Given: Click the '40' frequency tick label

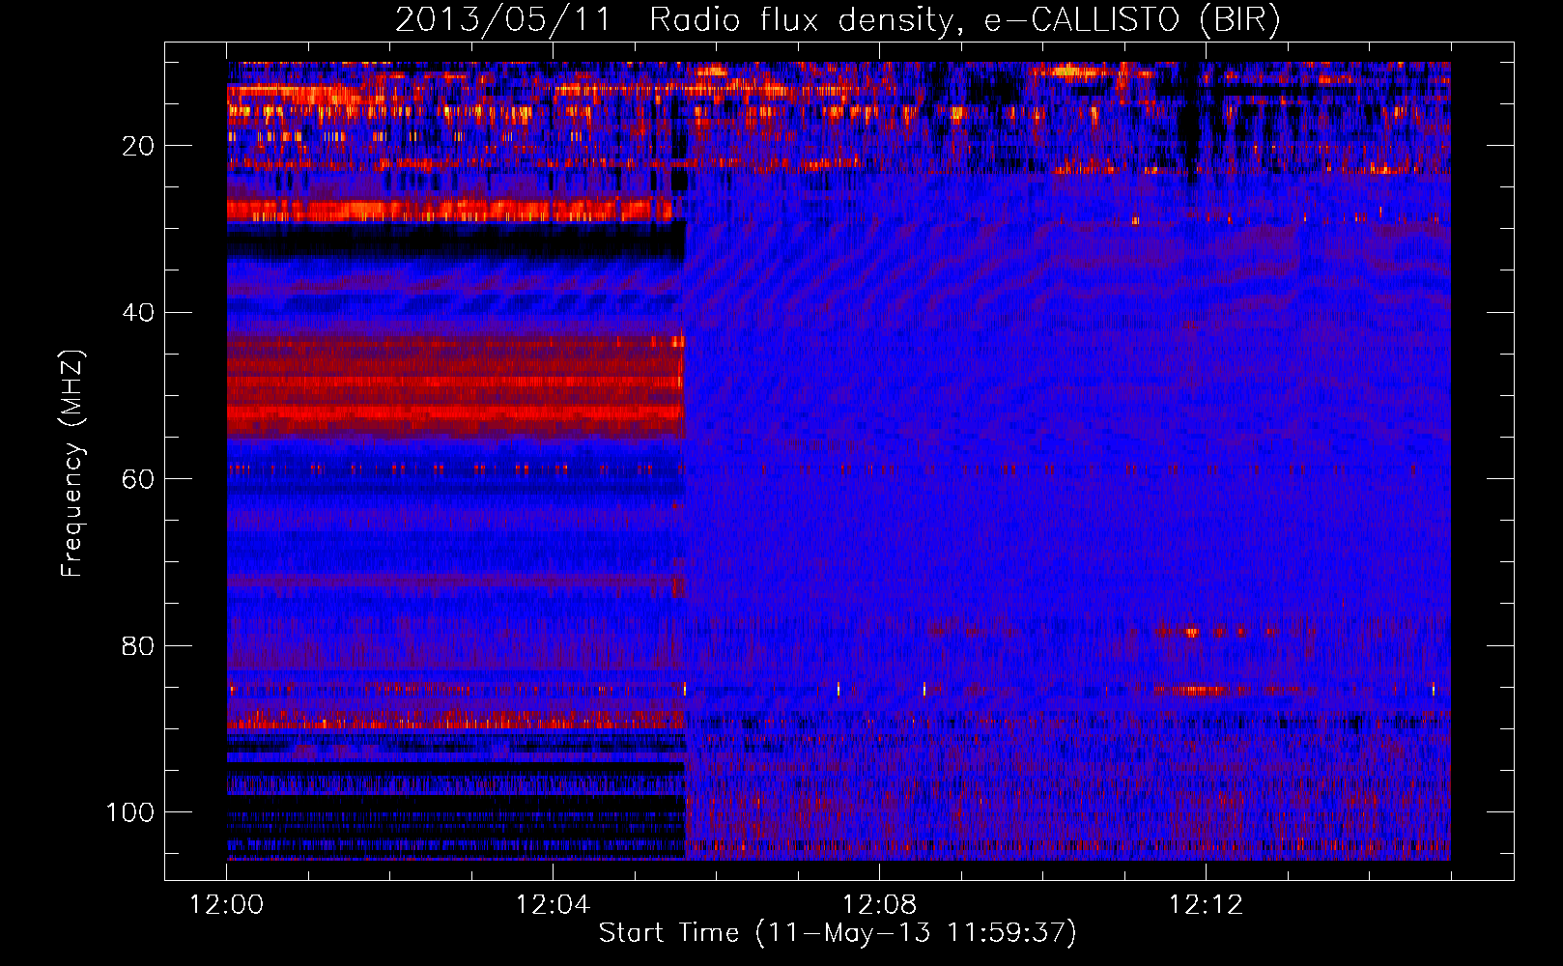Looking at the screenshot, I should 138,313.
